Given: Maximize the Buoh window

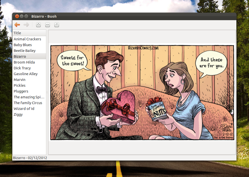Looking at the screenshot, I should 26,16.
